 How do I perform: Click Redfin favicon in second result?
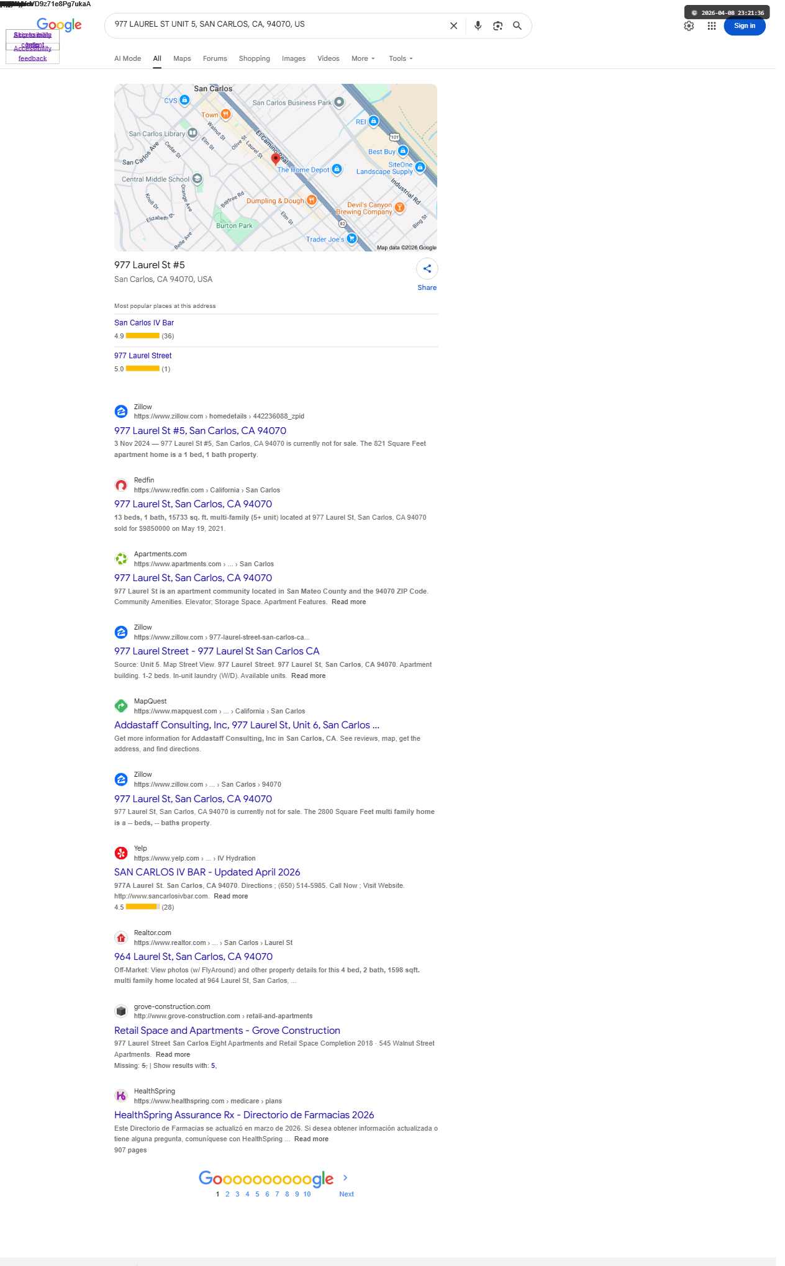click(121, 485)
